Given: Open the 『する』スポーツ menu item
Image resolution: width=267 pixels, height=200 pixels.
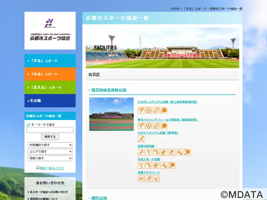Looking at the screenshot, I should [x=50, y=61].
